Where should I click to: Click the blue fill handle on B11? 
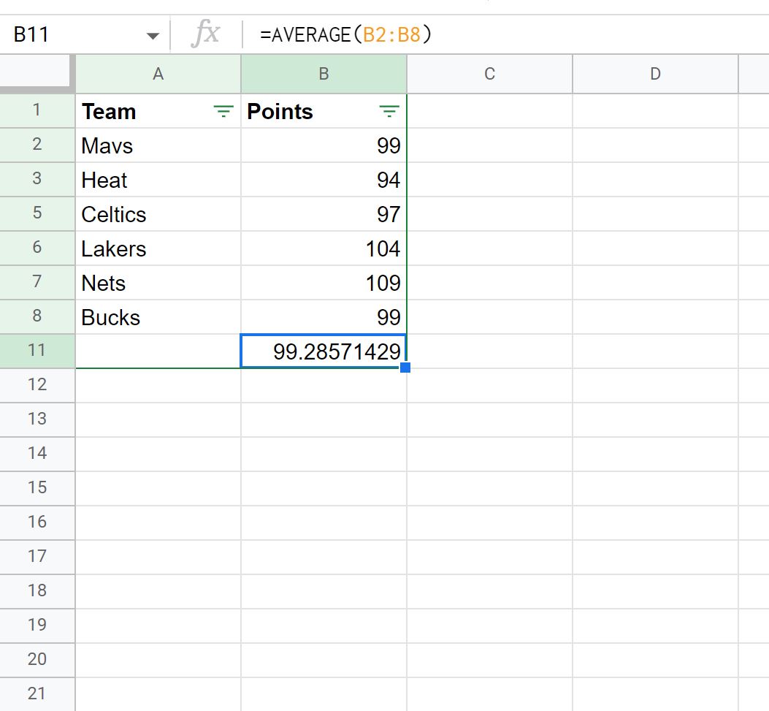[405, 368]
